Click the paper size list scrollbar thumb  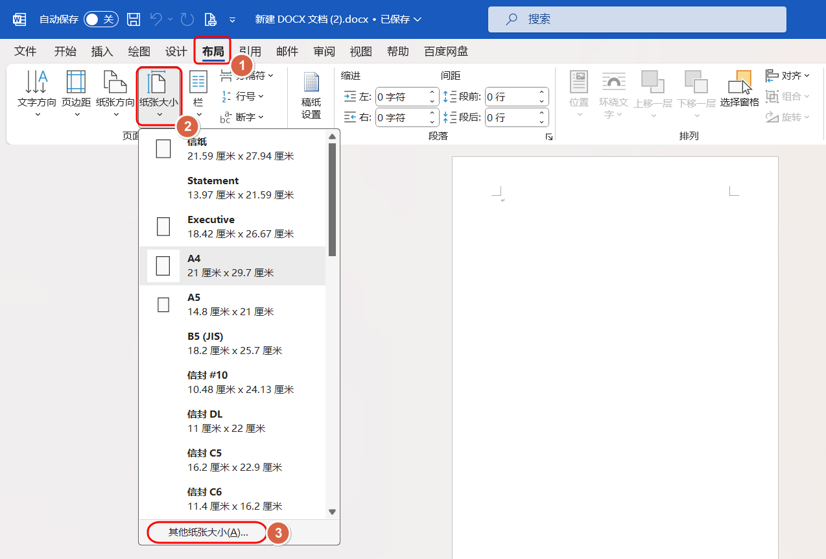pos(333,200)
